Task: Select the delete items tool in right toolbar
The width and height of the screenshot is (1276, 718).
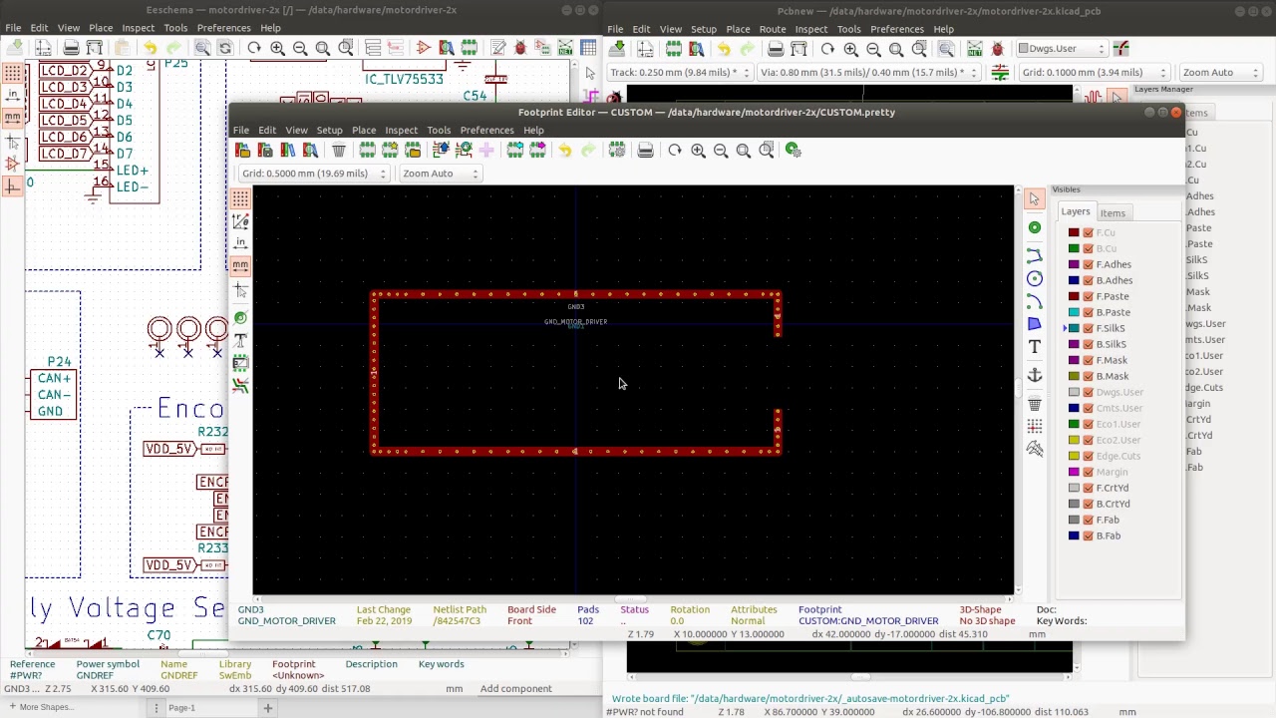Action: pos(1035,404)
